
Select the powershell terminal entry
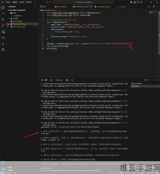click(x=137, y=83)
